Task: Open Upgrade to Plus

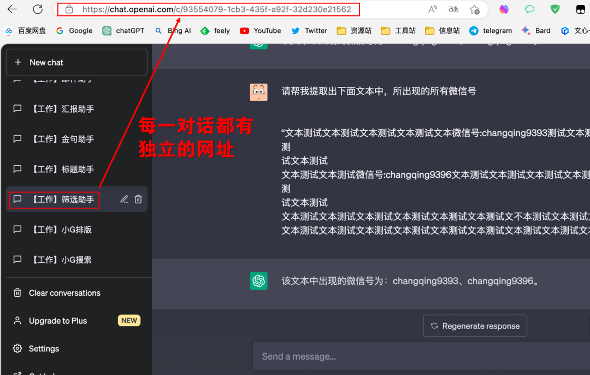Action: pos(58,320)
